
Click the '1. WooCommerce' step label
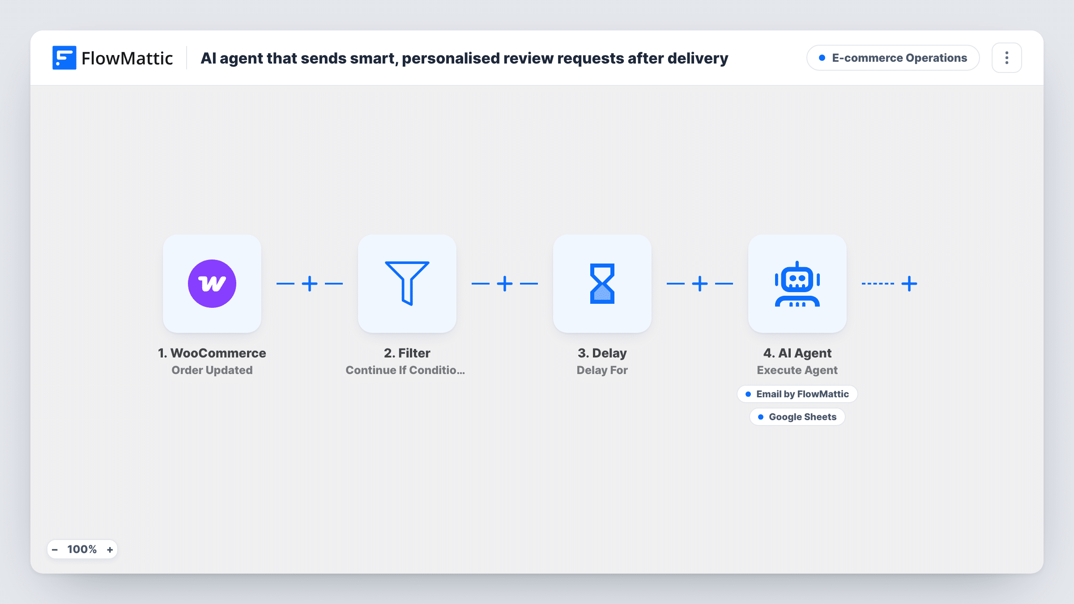point(212,353)
